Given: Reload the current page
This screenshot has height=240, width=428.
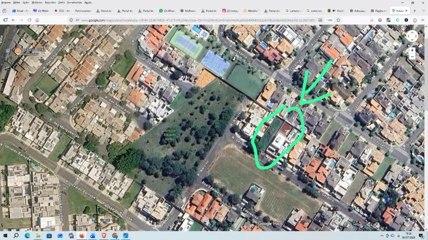Looking at the screenshot, I should (30, 20).
